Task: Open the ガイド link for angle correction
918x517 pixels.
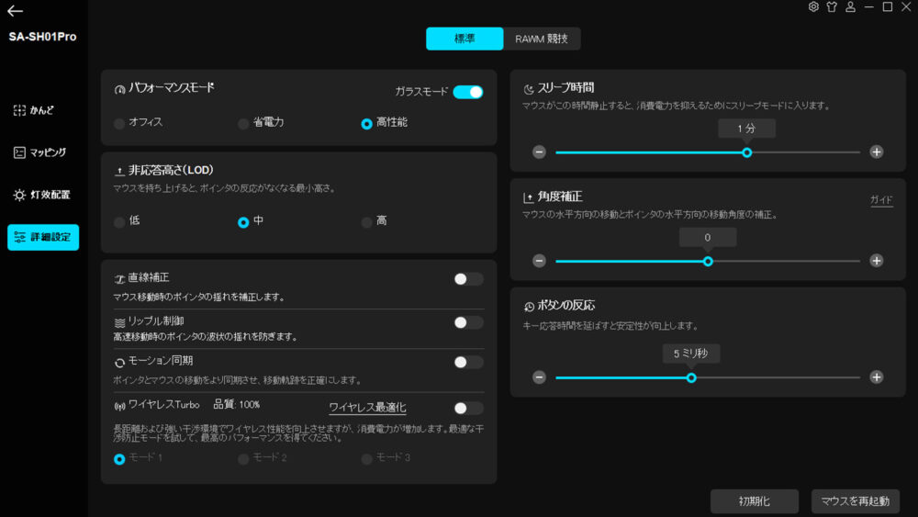Action: (881, 200)
